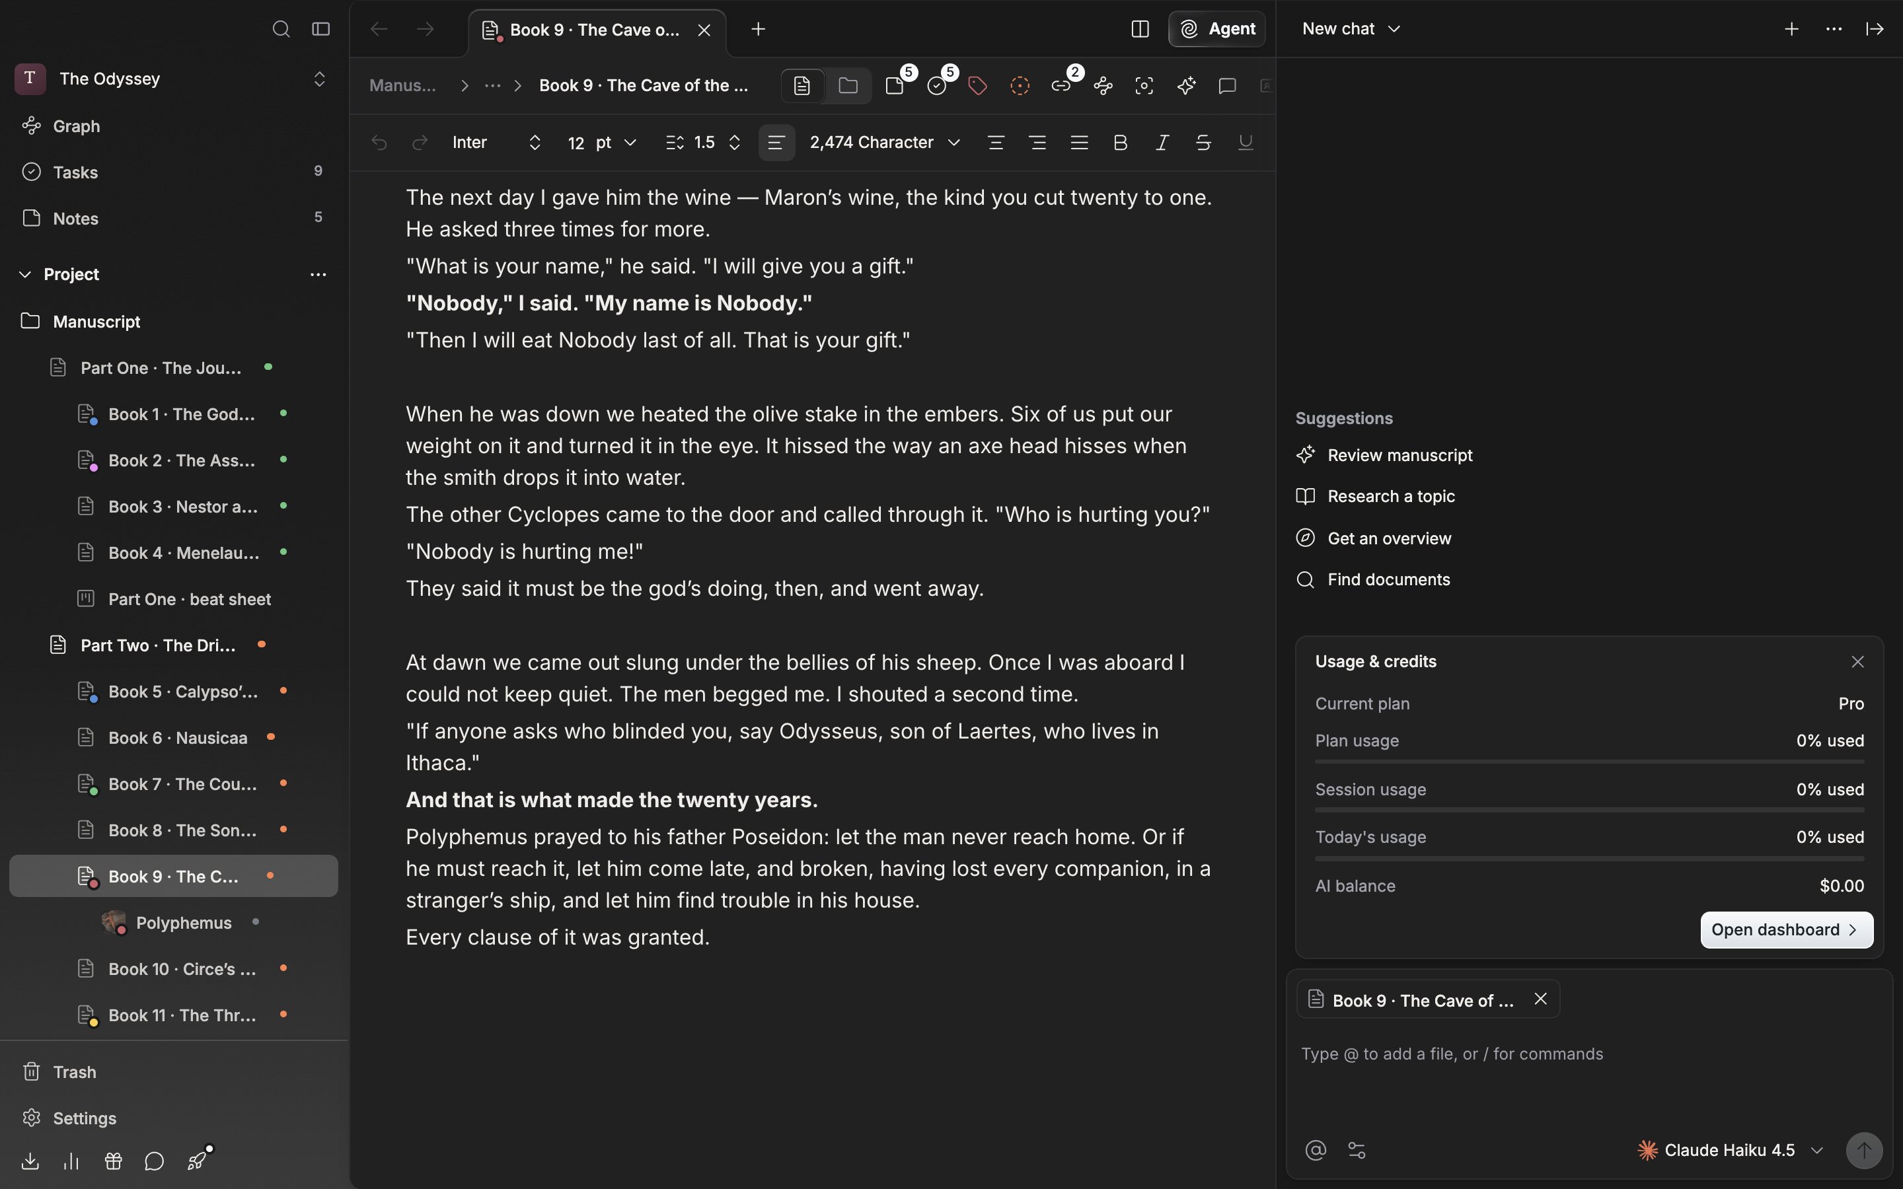Open the comments bubble icon in the document toolbar
This screenshot has height=1189, width=1903.
tap(1228, 86)
